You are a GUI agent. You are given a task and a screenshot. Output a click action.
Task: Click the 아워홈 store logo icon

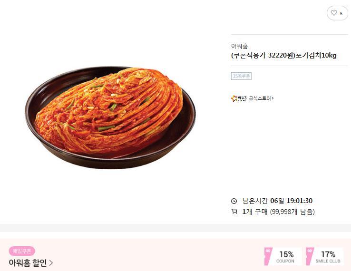click(239, 98)
